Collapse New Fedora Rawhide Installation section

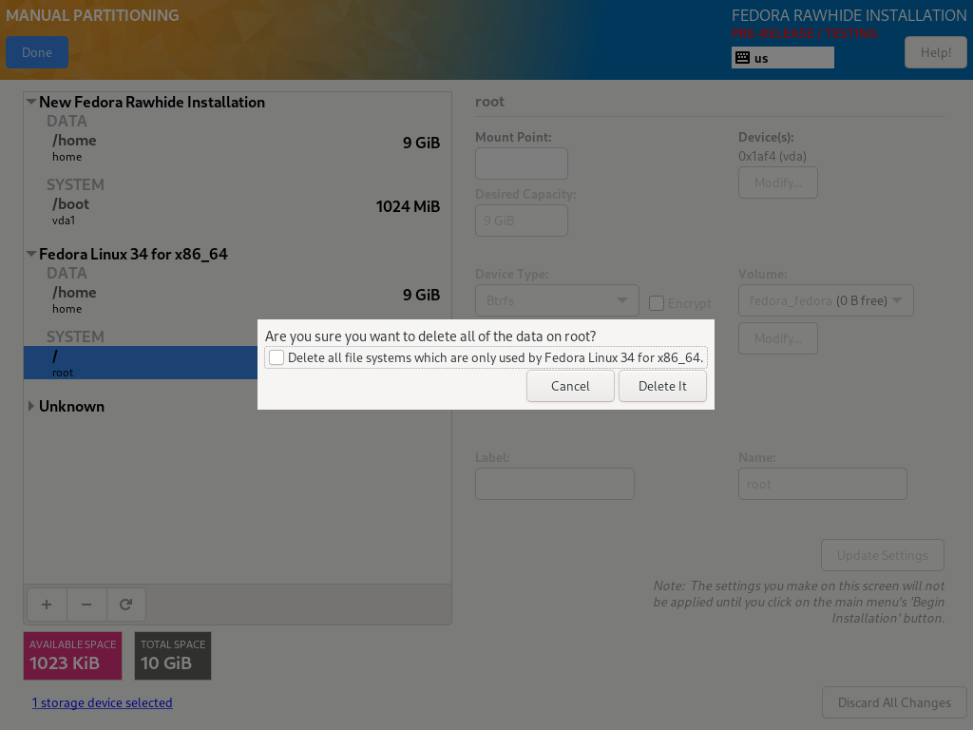(x=31, y=102)
